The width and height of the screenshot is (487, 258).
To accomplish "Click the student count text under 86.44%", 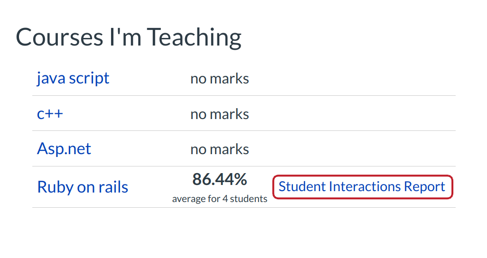I will (219, 199).
